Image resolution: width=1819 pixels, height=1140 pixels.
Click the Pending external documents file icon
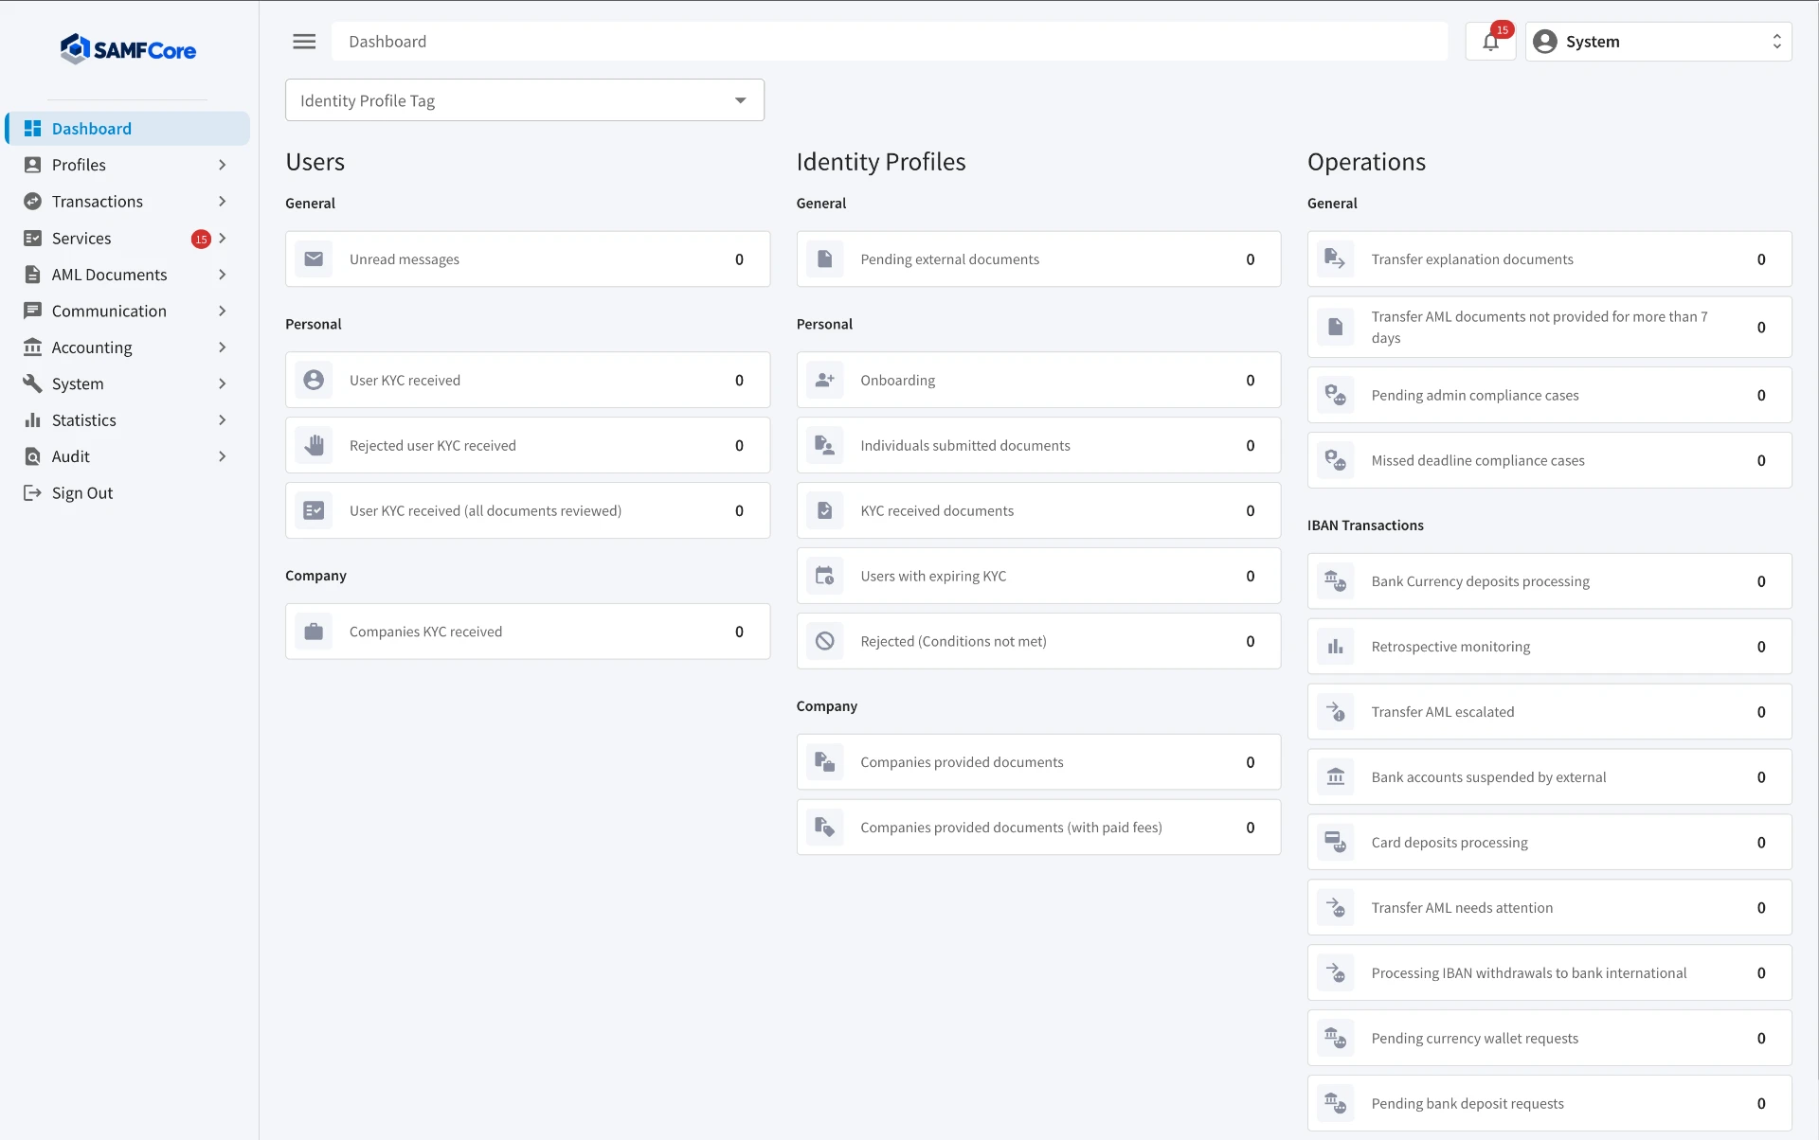(825, 259)
